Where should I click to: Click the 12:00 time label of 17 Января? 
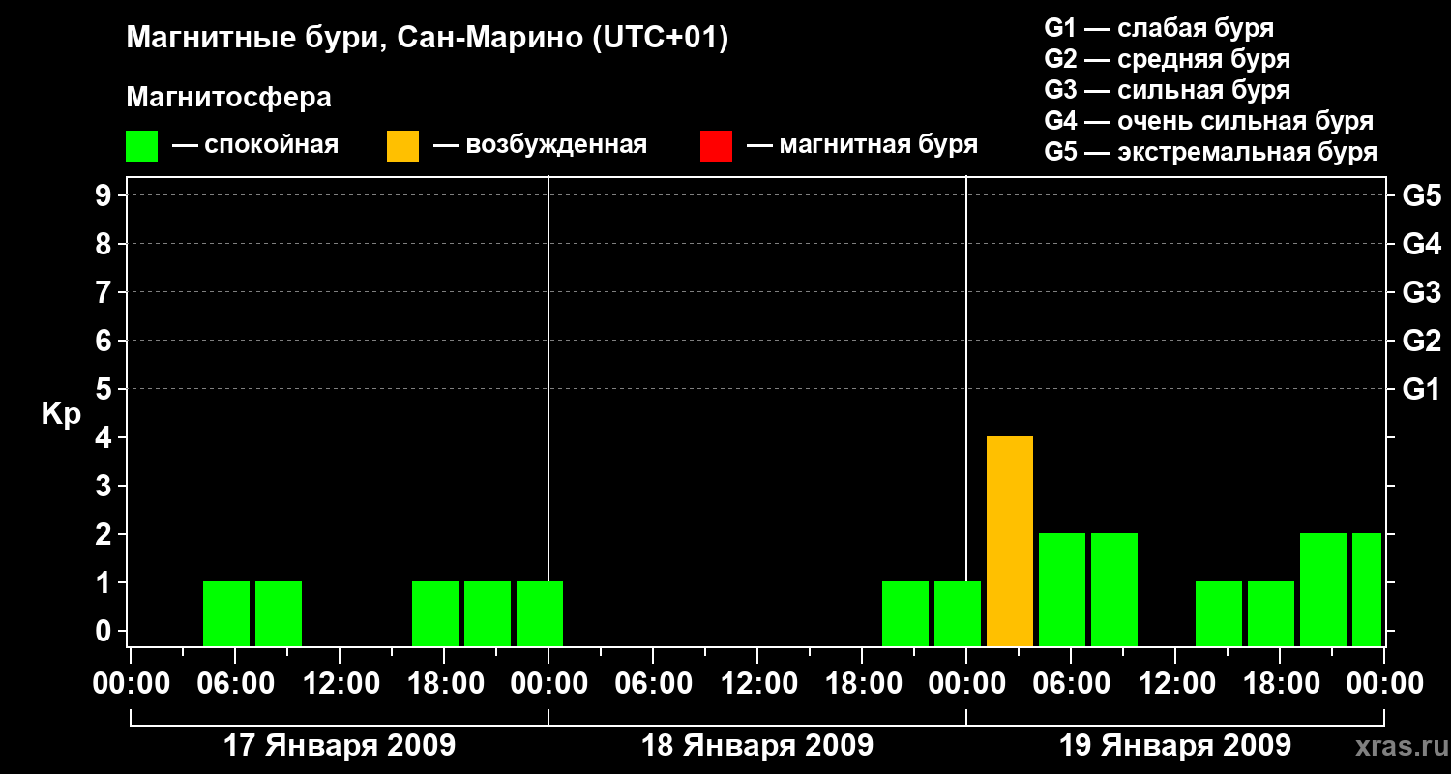tap(340, 684)
